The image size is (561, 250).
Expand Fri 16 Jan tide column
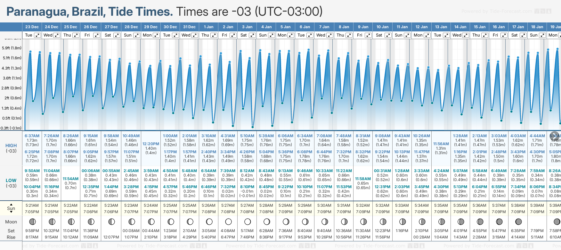[504, 35]
